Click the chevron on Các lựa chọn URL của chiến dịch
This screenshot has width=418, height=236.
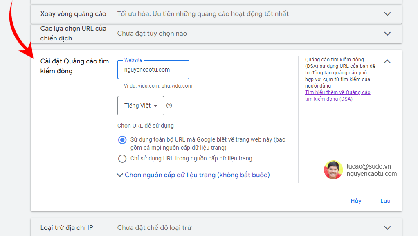click(x=387, y=34)
